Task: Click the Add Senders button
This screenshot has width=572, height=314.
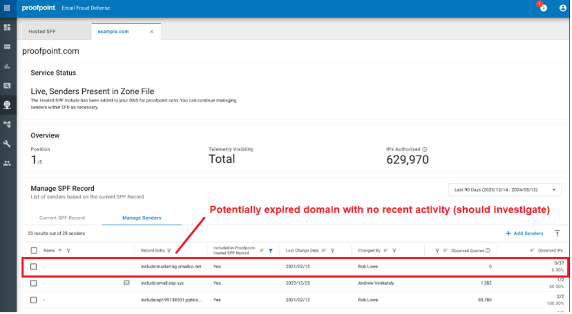Action: pos(524,233)
